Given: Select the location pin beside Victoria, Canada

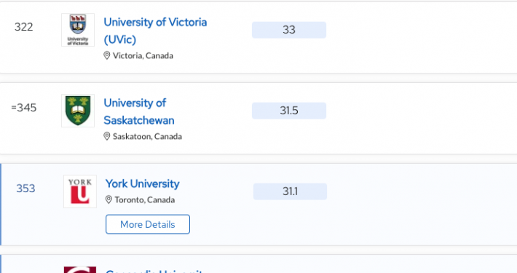Looking at the screenshot, I should tap(107, 55).
